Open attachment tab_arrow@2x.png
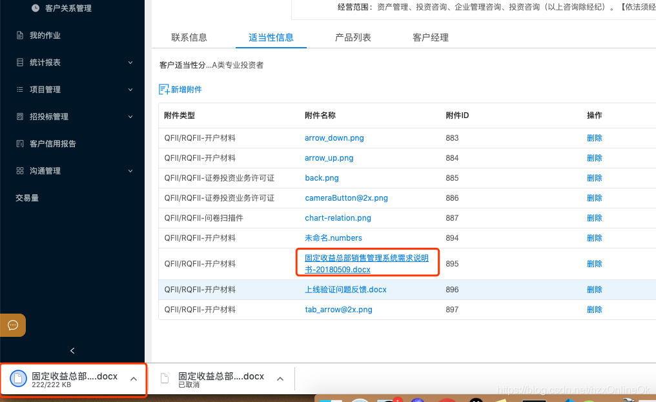 point(338,310)
